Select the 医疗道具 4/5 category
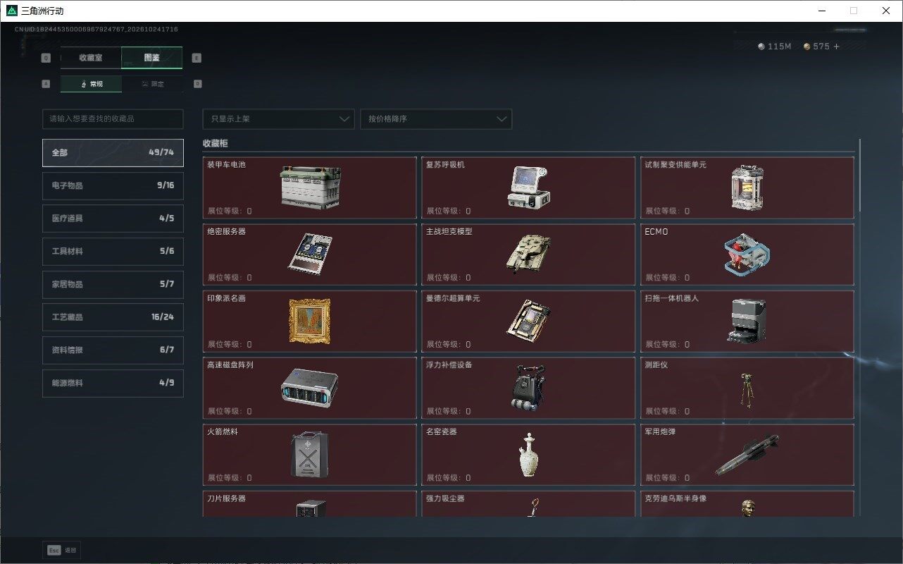This screenshot has height=564, width=903. tap(113, 219)
